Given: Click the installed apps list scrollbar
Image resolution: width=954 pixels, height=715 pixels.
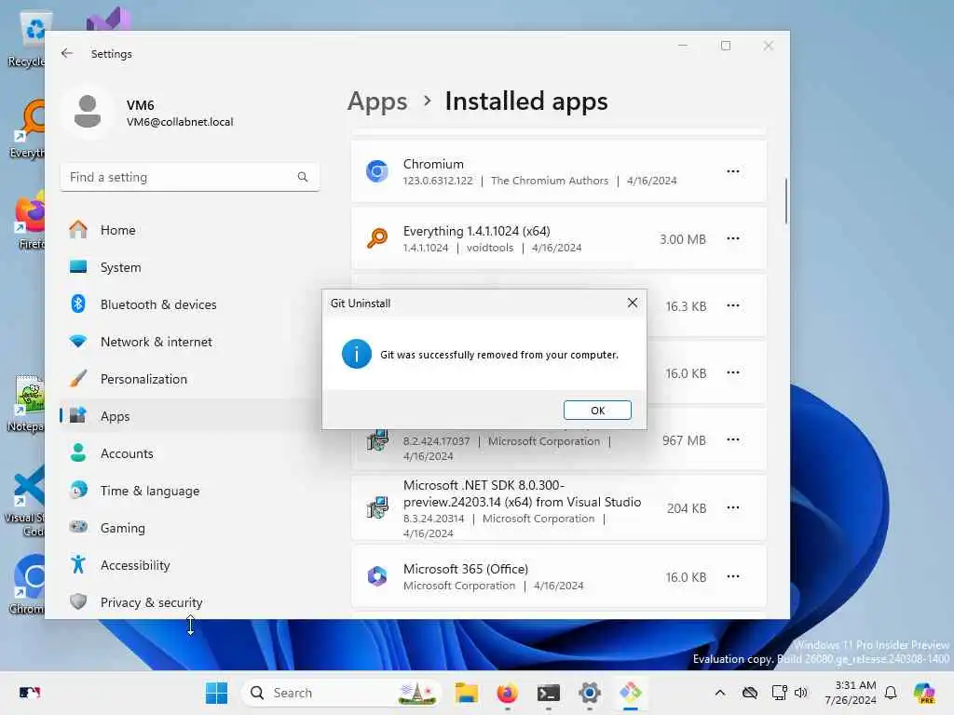Looking at the screenshot, I should tap(785, 201).
